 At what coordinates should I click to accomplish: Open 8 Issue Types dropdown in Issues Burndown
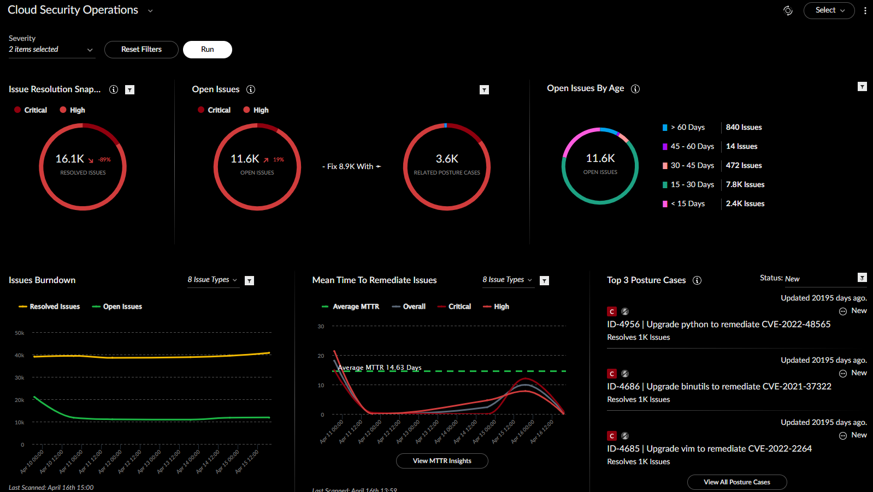coord(213,280)
